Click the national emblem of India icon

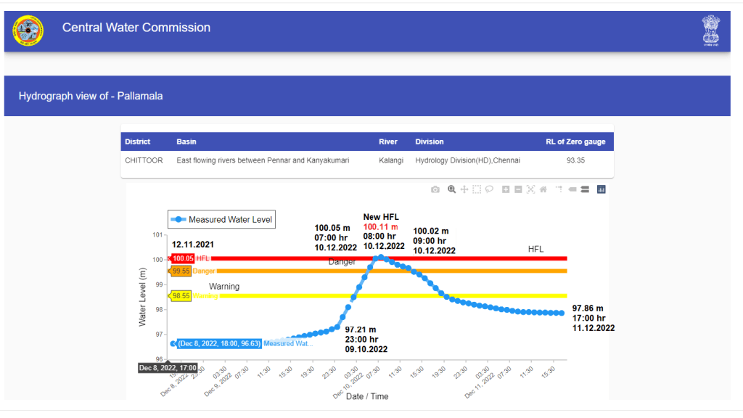(710, 30)
